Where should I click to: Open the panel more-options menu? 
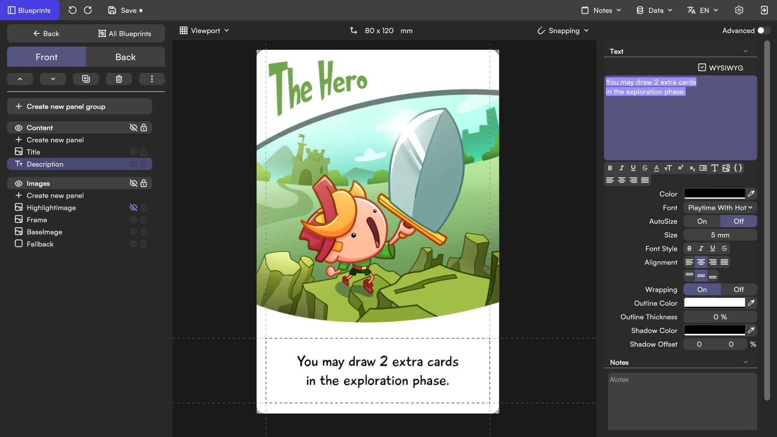pos(152,79)
